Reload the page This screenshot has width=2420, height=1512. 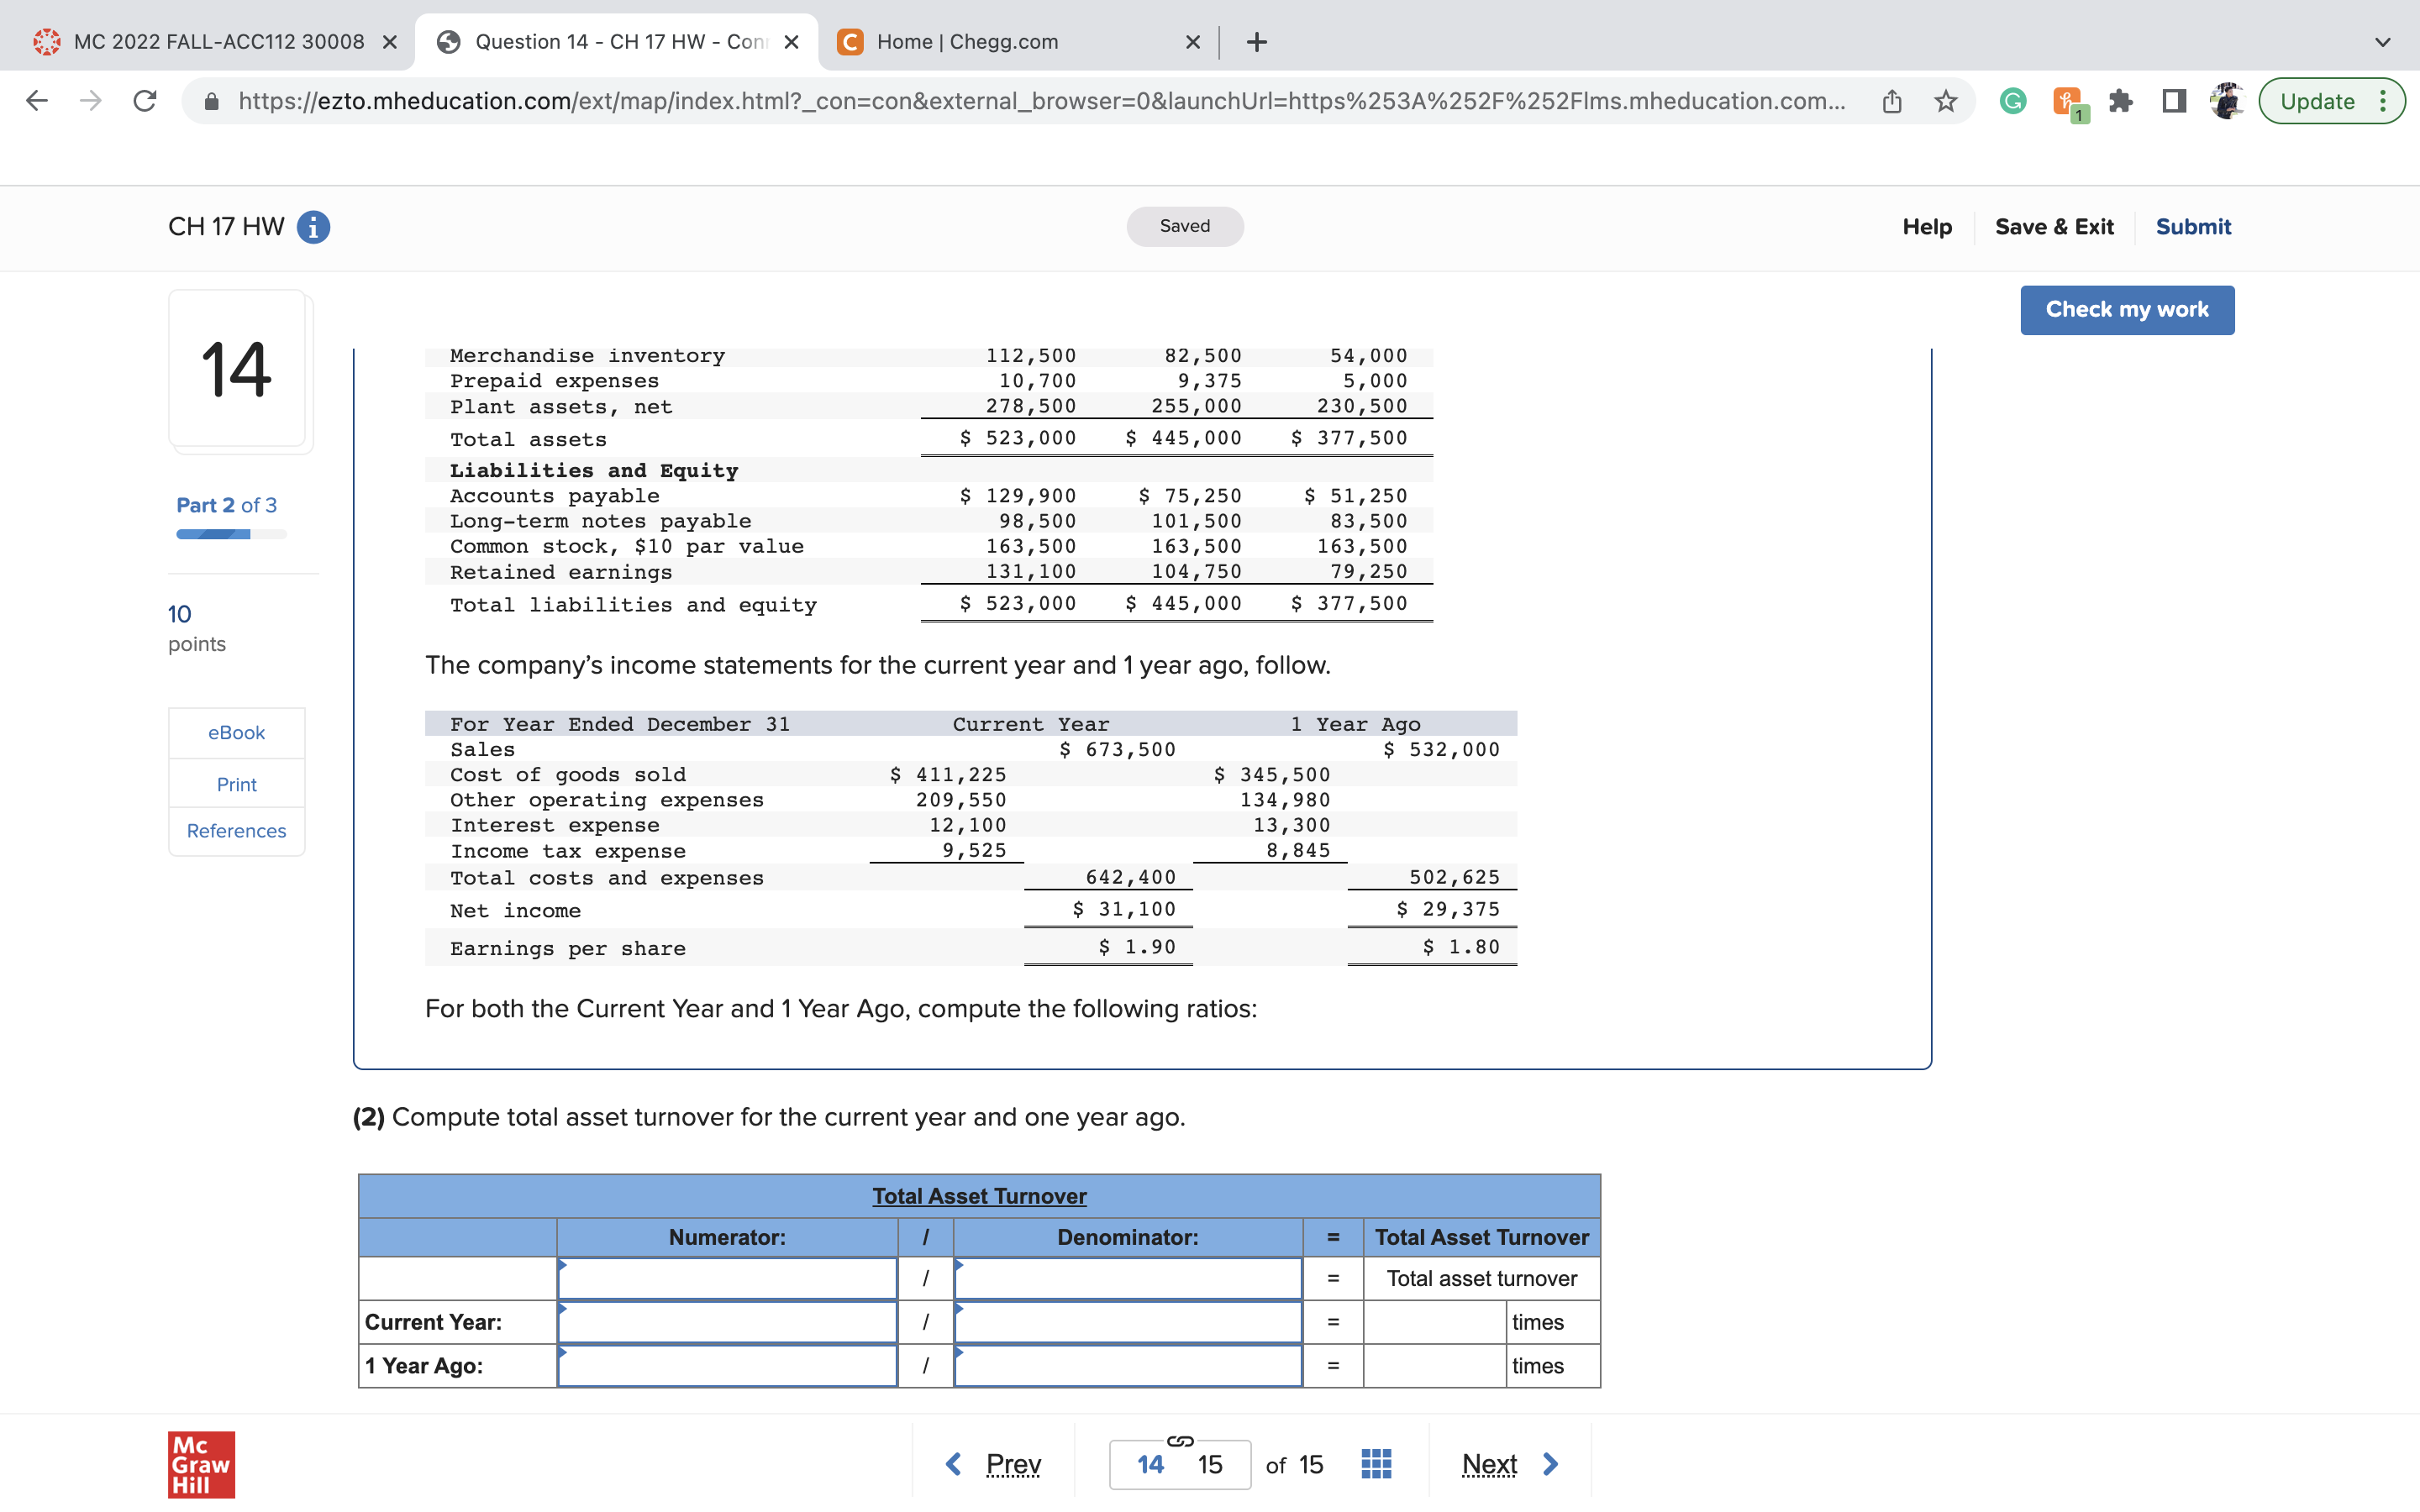point(145,101)
